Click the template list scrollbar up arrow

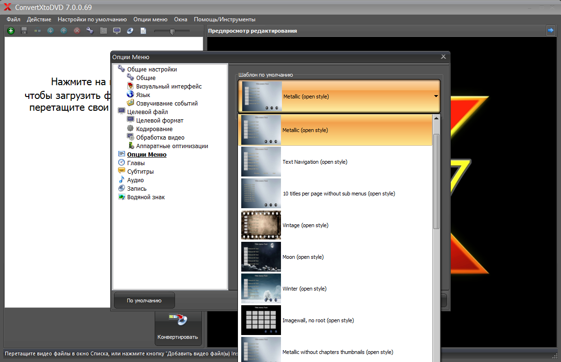pyautogui.click(x=436, y=118)
